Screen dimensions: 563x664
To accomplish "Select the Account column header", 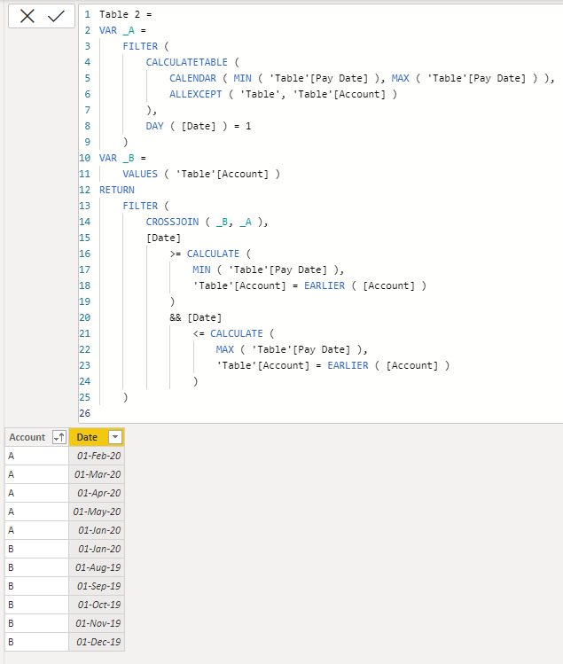I will [37, 437].
